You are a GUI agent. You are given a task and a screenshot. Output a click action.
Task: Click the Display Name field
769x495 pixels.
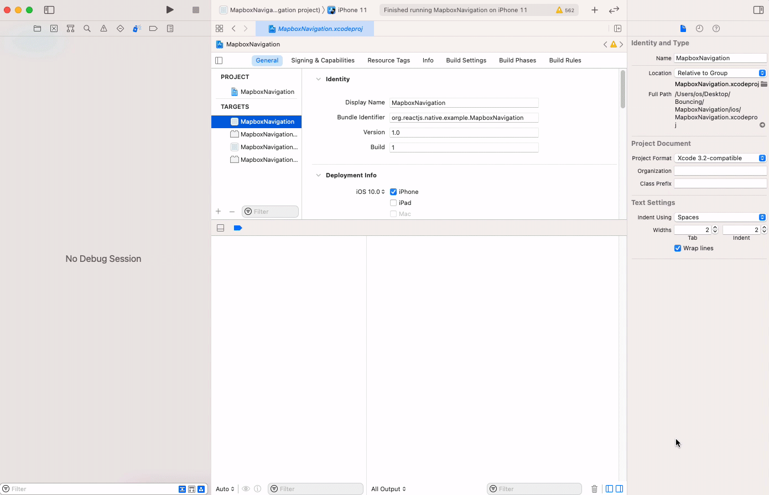click(464, 103)
